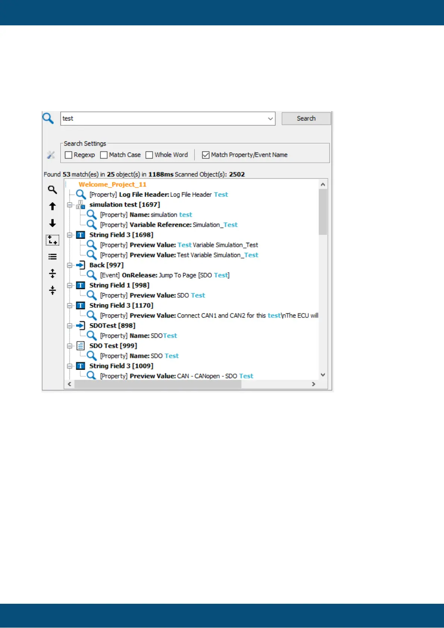The width and height of the screenshot is (444, 628).
Task: Uncheck Match Property/Event Name
Action: coord(206,155)
